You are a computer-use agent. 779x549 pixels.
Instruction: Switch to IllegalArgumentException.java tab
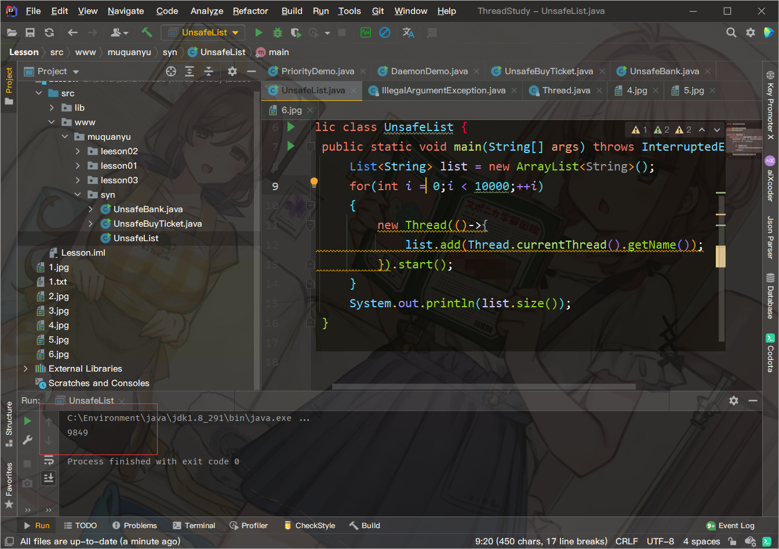(x=443, y=90)
